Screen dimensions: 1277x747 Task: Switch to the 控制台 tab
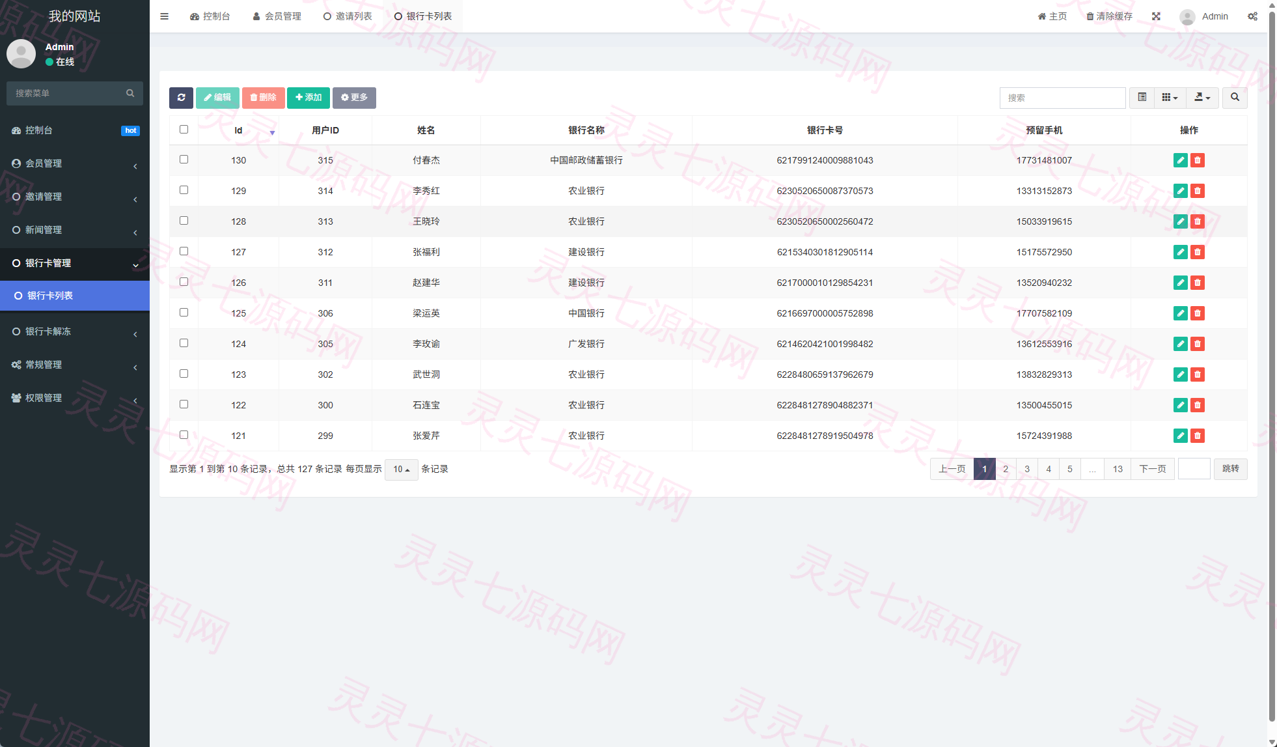[x=210, y=16]
